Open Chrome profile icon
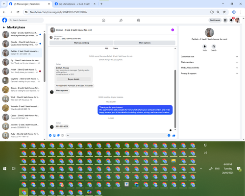Image resolution: width=245 pixels, height=196 pixels. pyautogui.click(x=234, y=12)
